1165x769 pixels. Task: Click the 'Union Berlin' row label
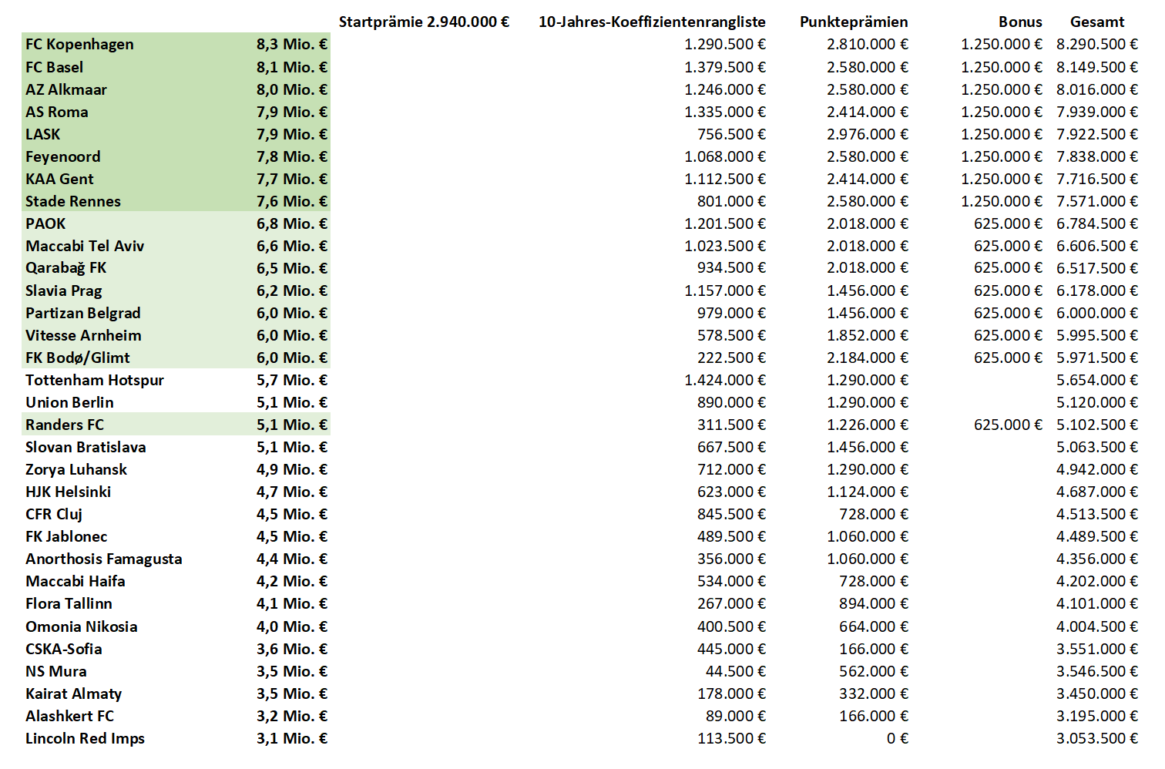coord(69,402)
